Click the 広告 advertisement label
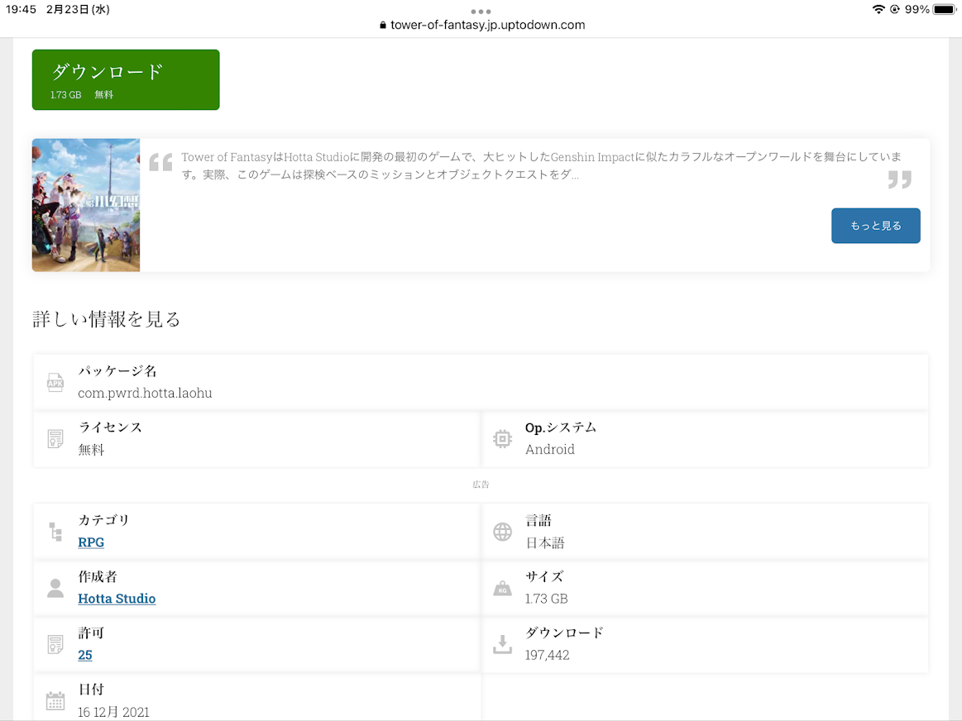 (481, 485)
